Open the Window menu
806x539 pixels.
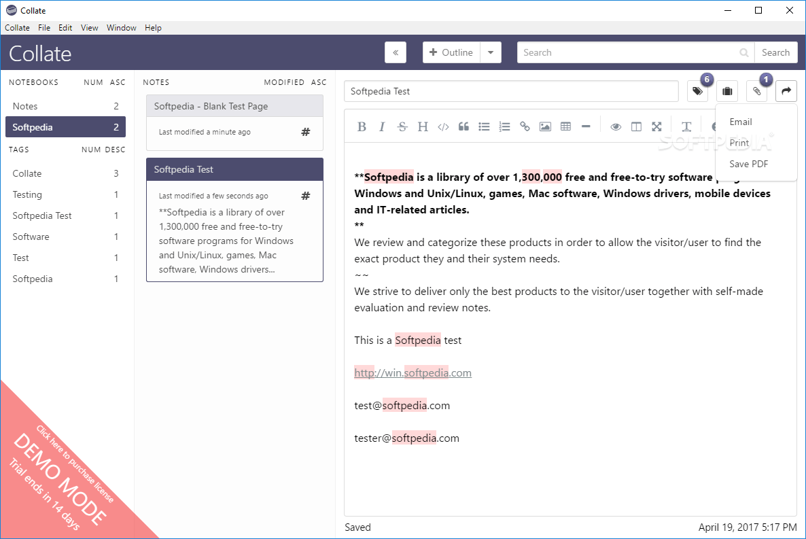(x=122, y=28)
